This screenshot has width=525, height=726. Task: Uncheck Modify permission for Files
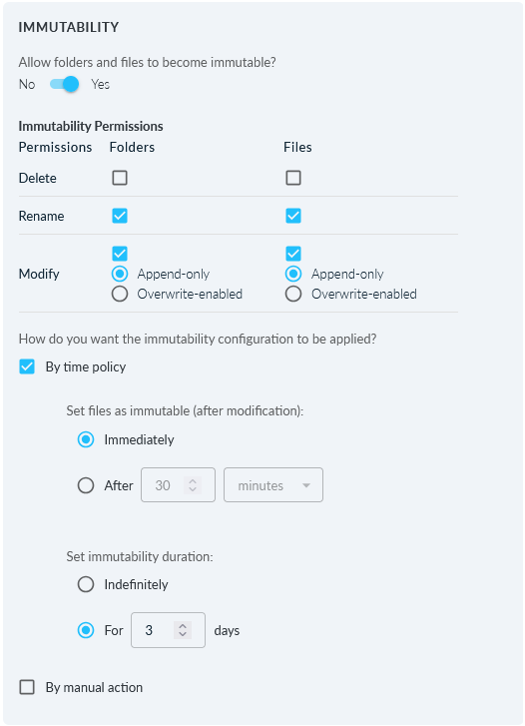point(293,254)
